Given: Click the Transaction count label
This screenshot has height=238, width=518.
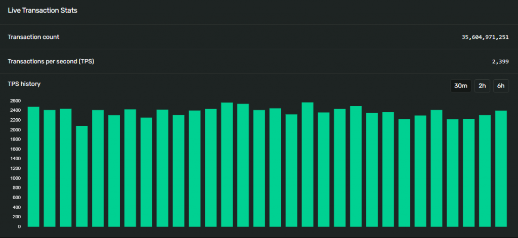Looking at the screenshot, I should (34, 37).
